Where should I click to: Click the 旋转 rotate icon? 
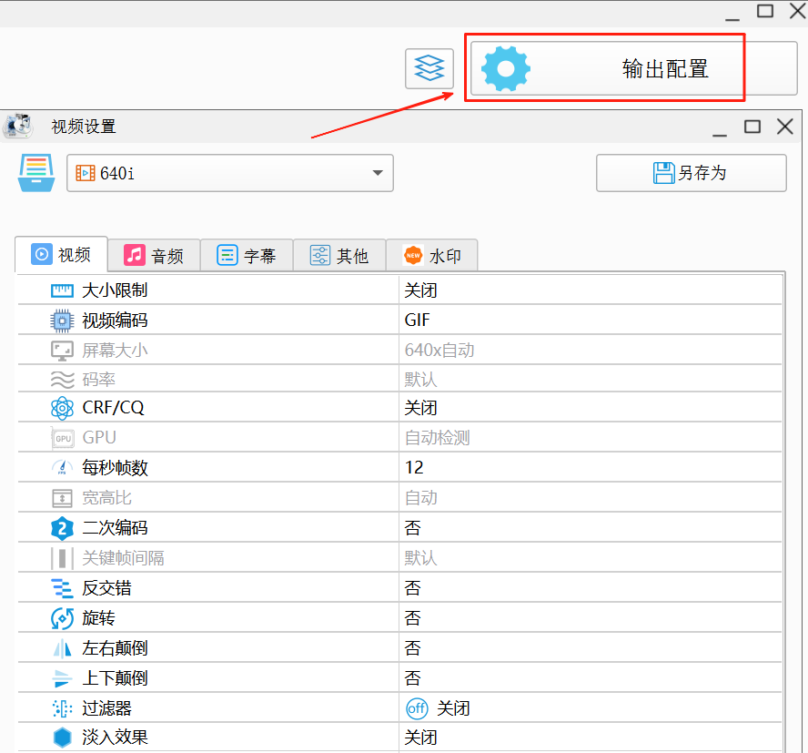[x=63, y=618]
